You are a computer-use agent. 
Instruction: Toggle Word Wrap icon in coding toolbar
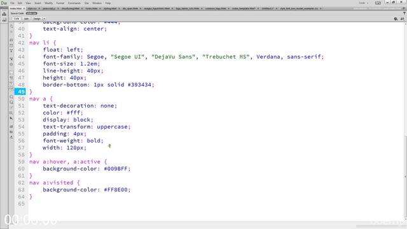[x=11, y=83]
